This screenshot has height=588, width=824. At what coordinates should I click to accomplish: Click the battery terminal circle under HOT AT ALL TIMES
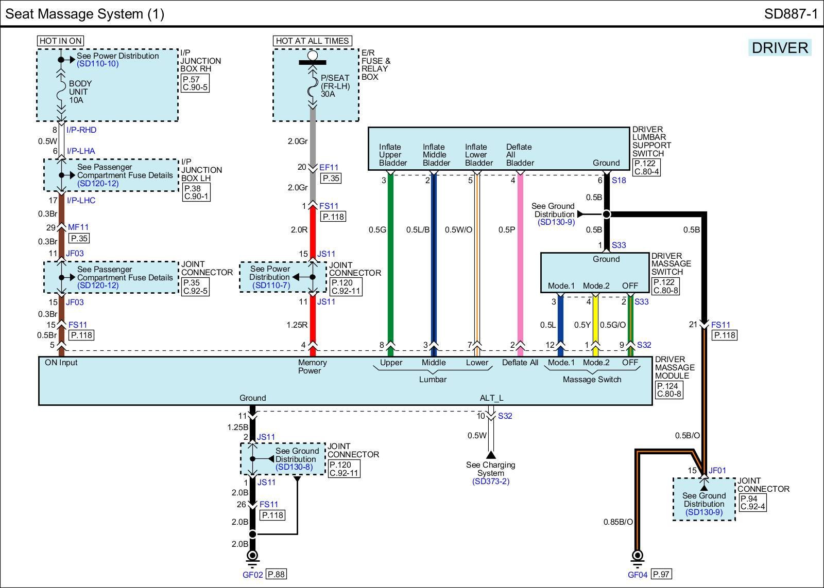click(312, 55)
